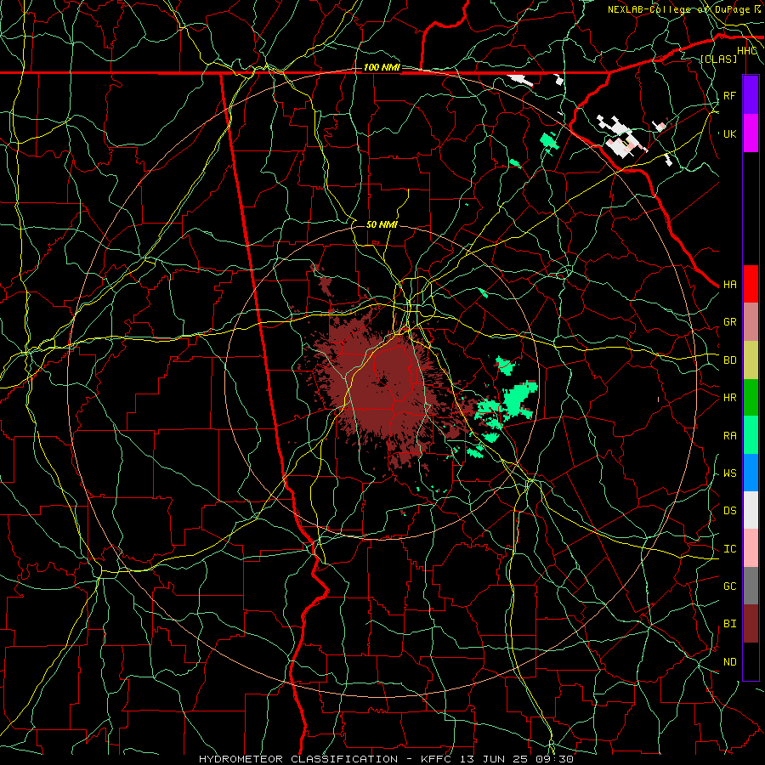
Task: Click the 'HR' legend label
Action: (x=729, y=398)
